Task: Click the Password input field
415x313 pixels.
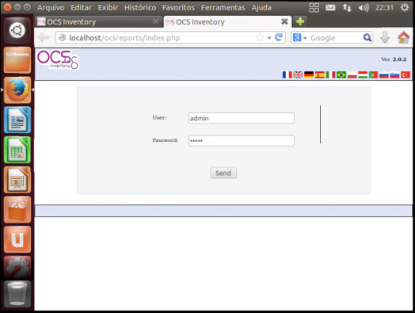Action: 241,140
